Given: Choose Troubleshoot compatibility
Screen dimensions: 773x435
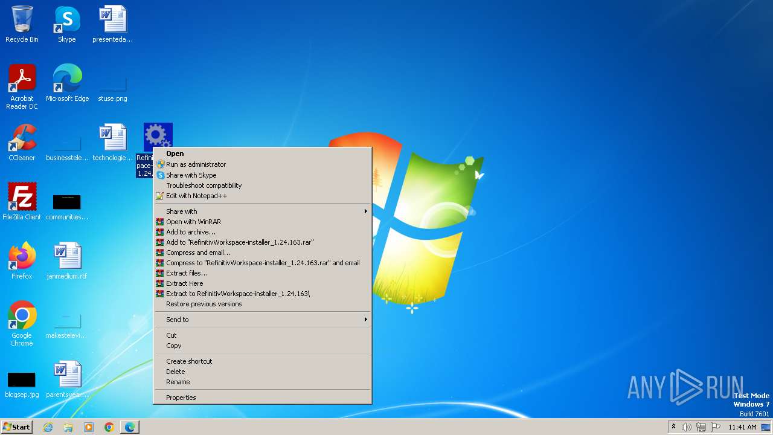Looking at the screenshot, I should point(263,185).
